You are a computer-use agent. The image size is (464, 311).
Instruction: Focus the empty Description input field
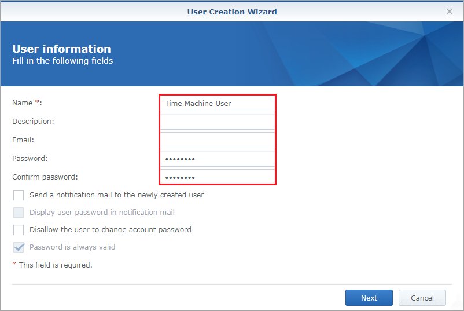tap(218, 122)
